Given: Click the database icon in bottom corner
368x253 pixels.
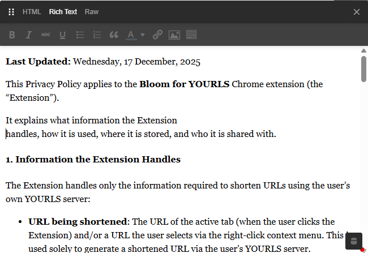Looking at the screenshot, I should [354, 241].
